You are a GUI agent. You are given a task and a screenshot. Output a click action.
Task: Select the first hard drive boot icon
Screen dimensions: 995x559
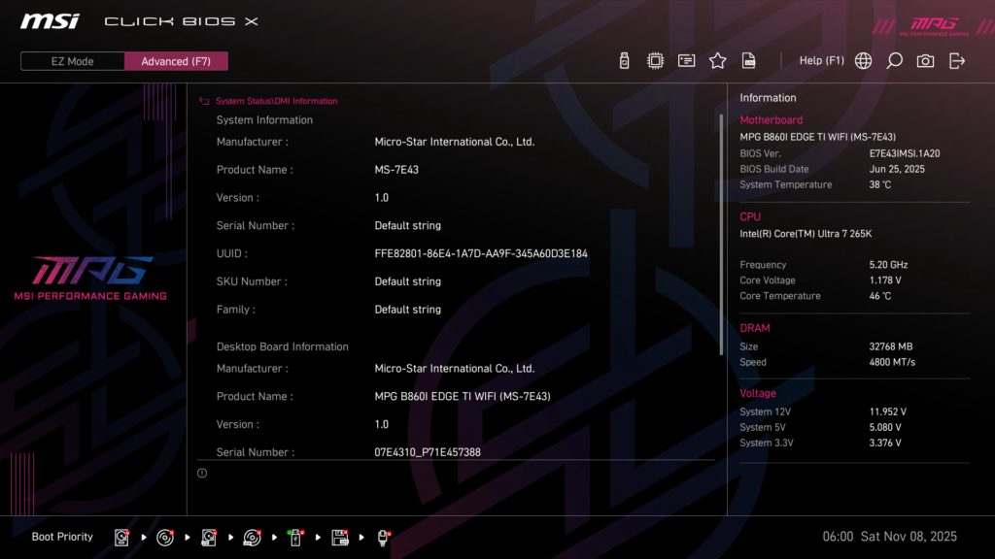[x=120, y=536]
